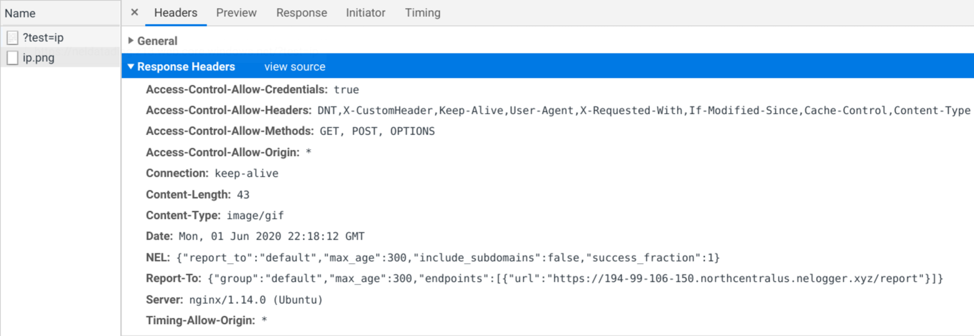974x336 pixels.
Task: Click the Date header value
Action: pyautogui.click(x=271, y=236)
